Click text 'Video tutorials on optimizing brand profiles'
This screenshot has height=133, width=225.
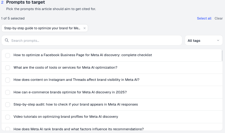click(x=48, y=117)
